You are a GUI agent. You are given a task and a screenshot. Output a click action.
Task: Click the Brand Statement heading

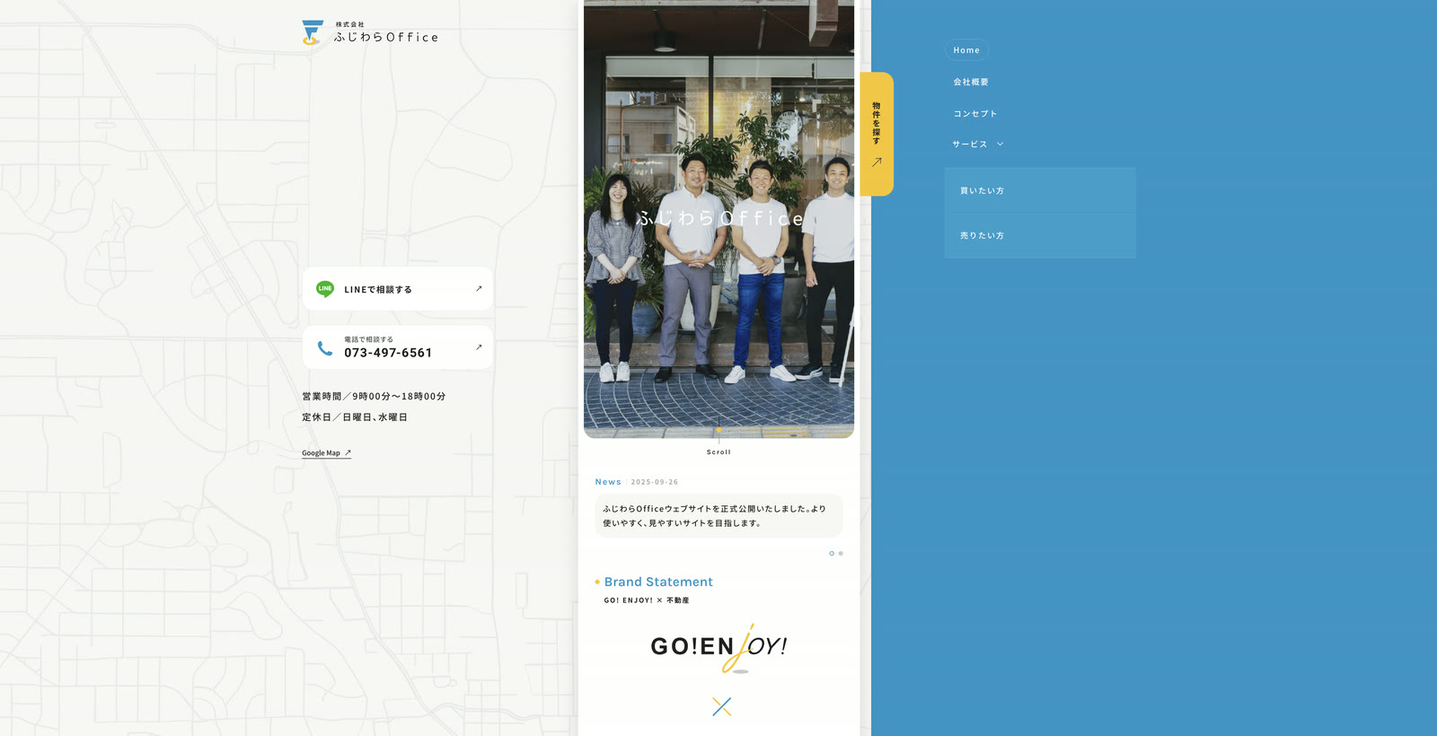tap(658, 582)
